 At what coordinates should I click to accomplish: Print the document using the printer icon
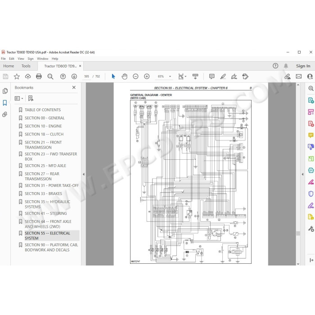tap(39, 76)
